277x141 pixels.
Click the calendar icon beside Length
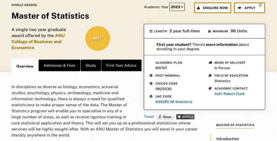tap(151, 31)
